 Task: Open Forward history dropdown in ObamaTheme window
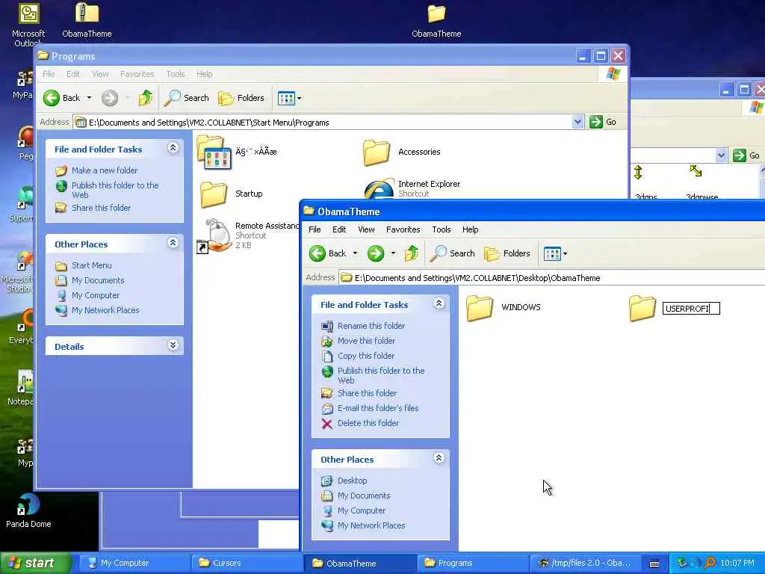(x=393, y=253)
